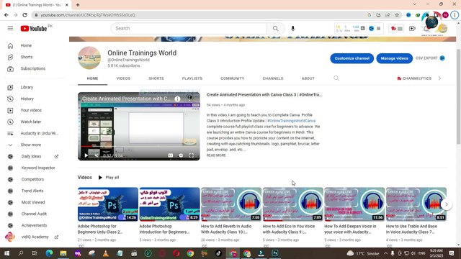Click READ MORE in description
This screenshot has height=259, width=461.
(x=216, y=155)
